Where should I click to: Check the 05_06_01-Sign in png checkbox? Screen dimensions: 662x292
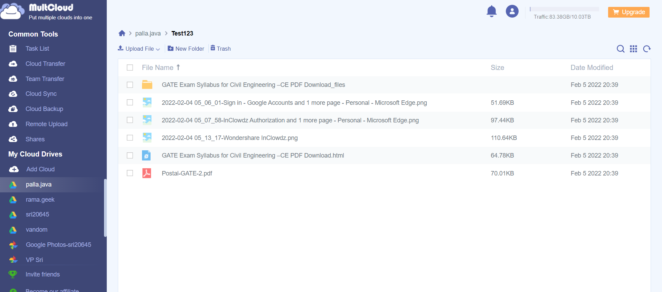(x=130, y=102)
